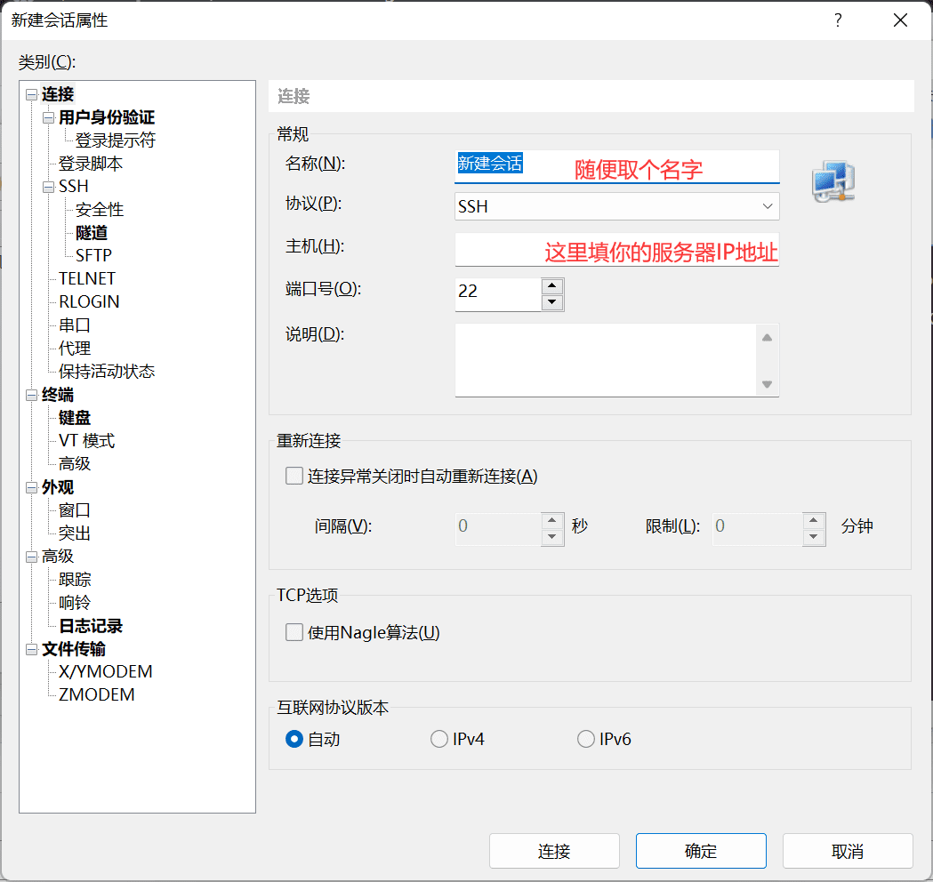Collapse the 连接 tree node
933x882 pixels.
pyautogui.click(x=31, y=94)
